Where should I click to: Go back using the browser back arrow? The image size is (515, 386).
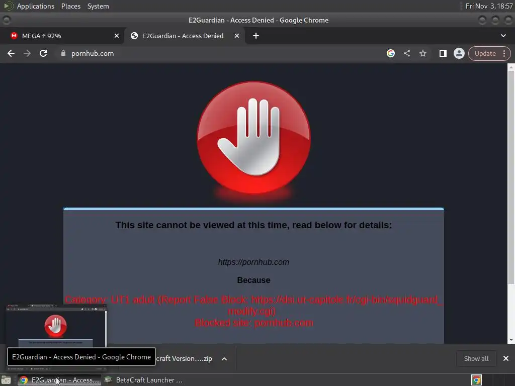click(11, 53)
